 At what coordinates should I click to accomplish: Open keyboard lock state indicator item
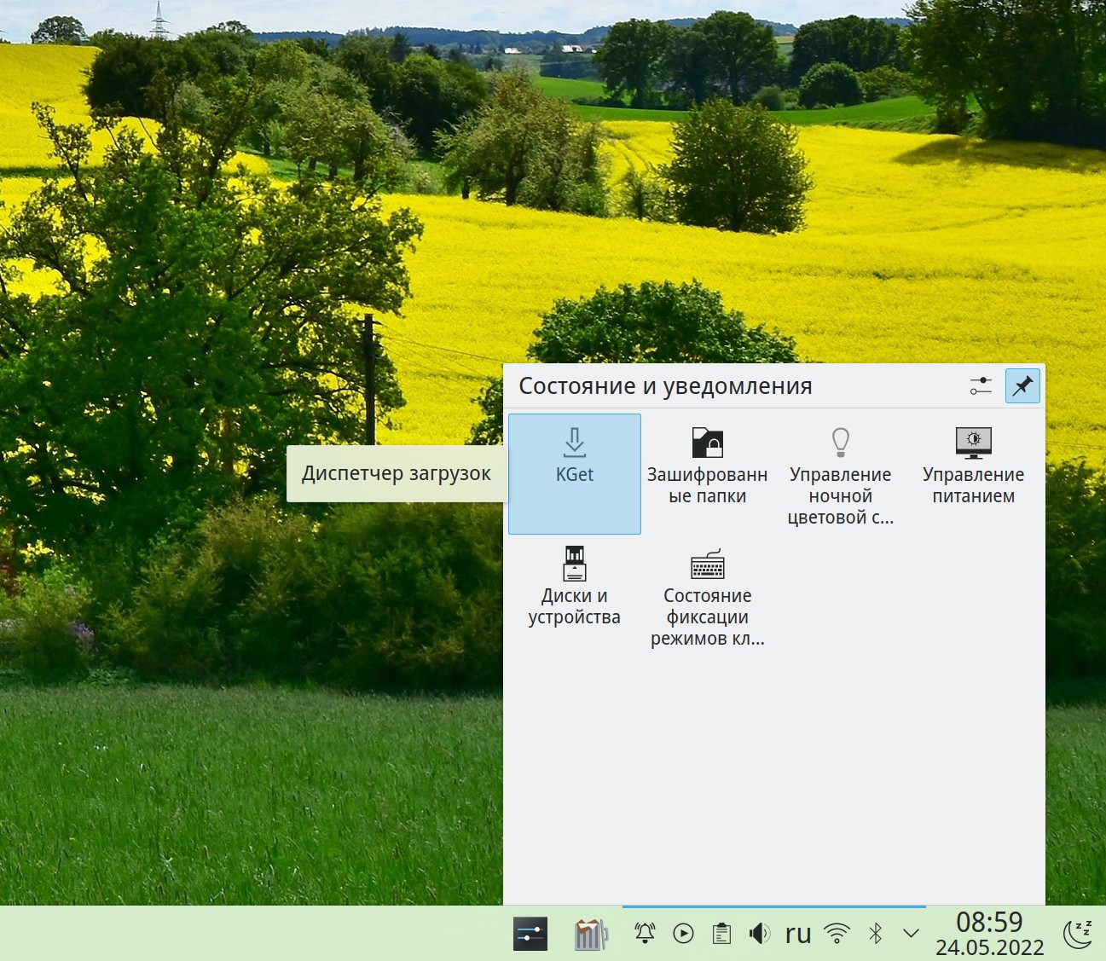coord(707,593)
